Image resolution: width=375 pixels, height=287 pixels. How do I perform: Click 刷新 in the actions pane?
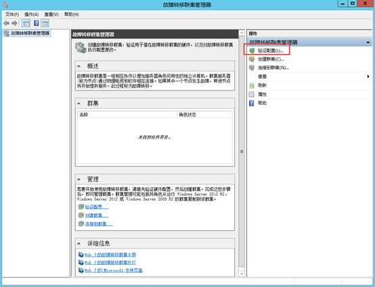[262, 85]
